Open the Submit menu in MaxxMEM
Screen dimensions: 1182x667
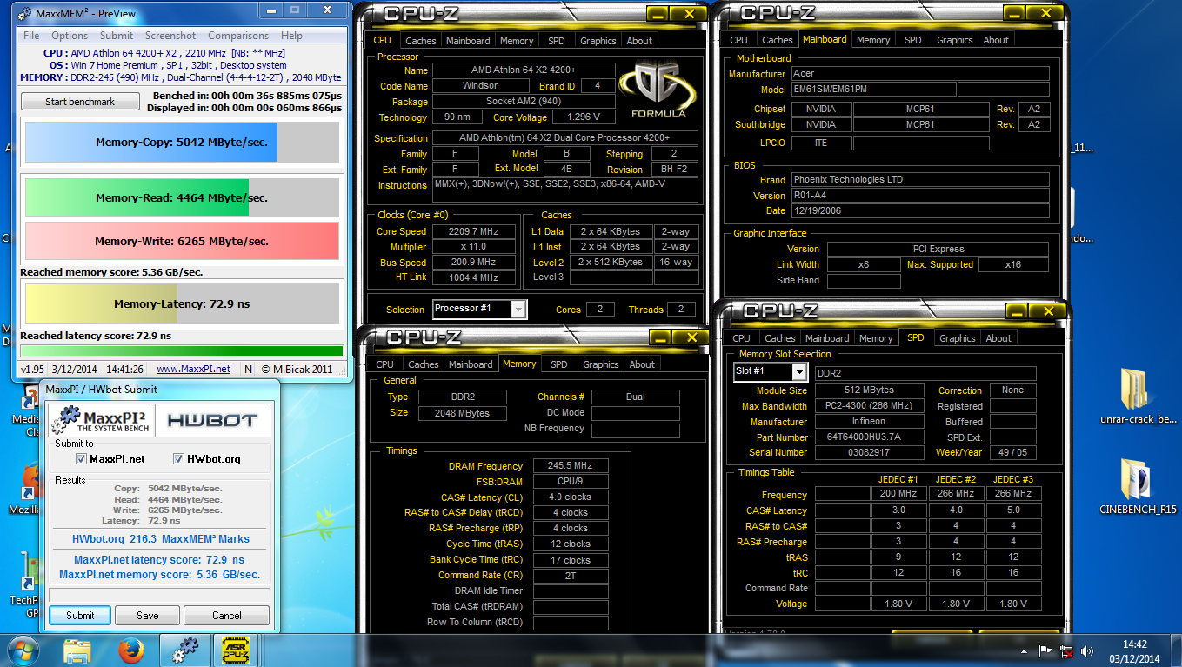coord(117,36)
